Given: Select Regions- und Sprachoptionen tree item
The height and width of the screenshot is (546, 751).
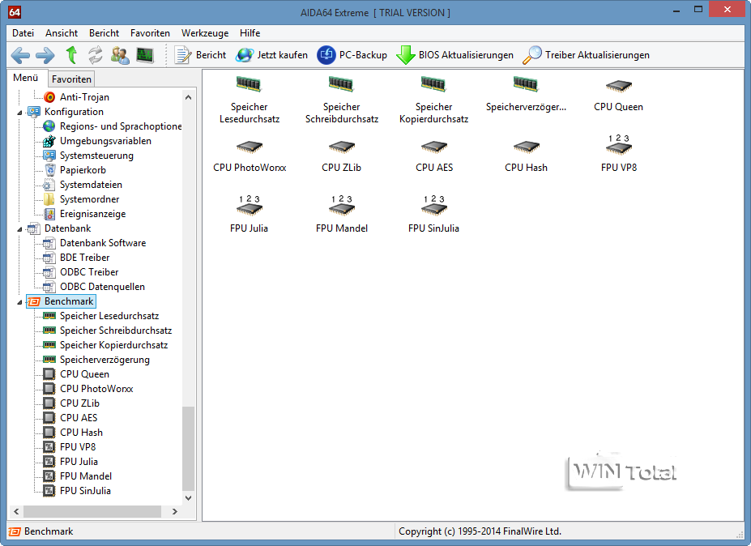Looking at the screenshot, I should [120, 126].
